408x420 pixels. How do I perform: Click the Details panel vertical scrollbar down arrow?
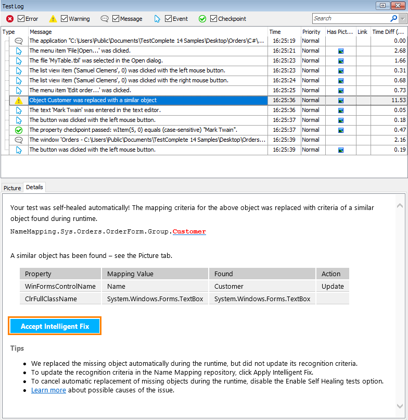pos(400,405)
